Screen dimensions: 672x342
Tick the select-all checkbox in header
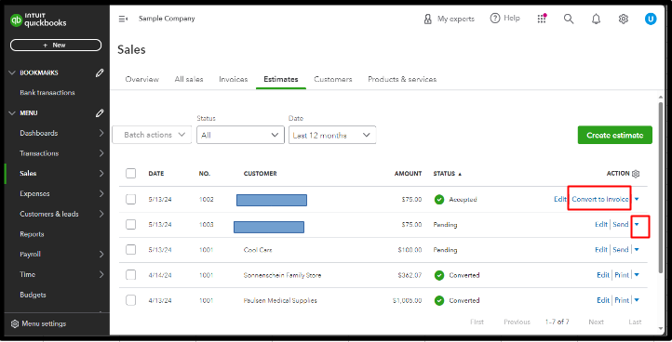(x=130, y=174)
